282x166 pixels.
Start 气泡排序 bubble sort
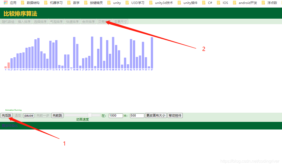56,22
